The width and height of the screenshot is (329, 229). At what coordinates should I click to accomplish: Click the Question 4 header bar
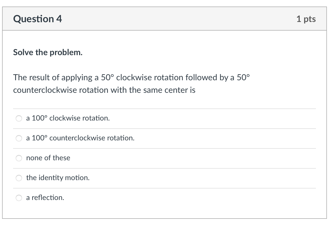[x=165, y=19]
